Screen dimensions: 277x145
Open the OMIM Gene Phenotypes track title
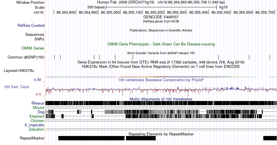pos(161,44)
